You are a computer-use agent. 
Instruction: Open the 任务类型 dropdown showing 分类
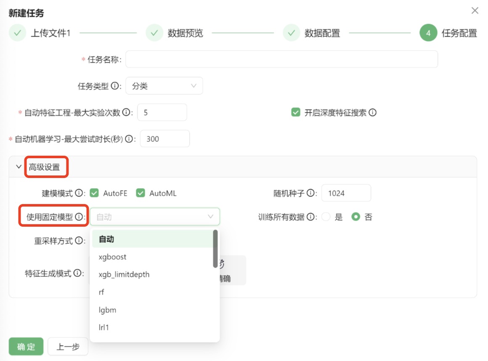[164, 86]
